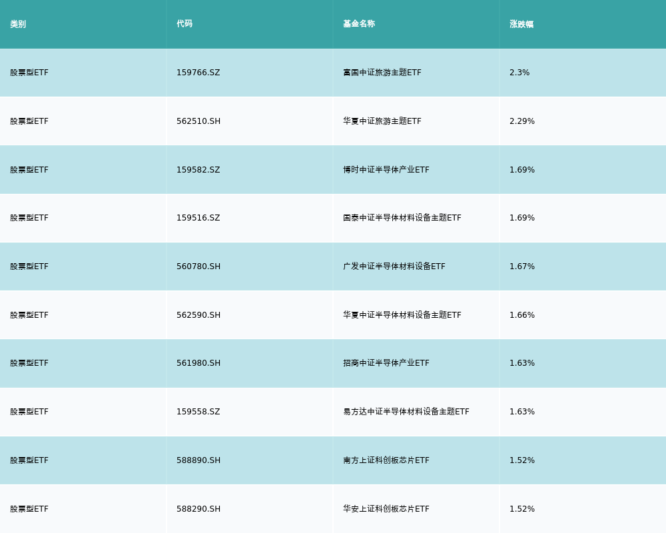The height and width of the screenshot is (533, 666).
Task: Click fund name 易方达中证半导体材料设备主题ETF
Action: [x=406, y=412]
